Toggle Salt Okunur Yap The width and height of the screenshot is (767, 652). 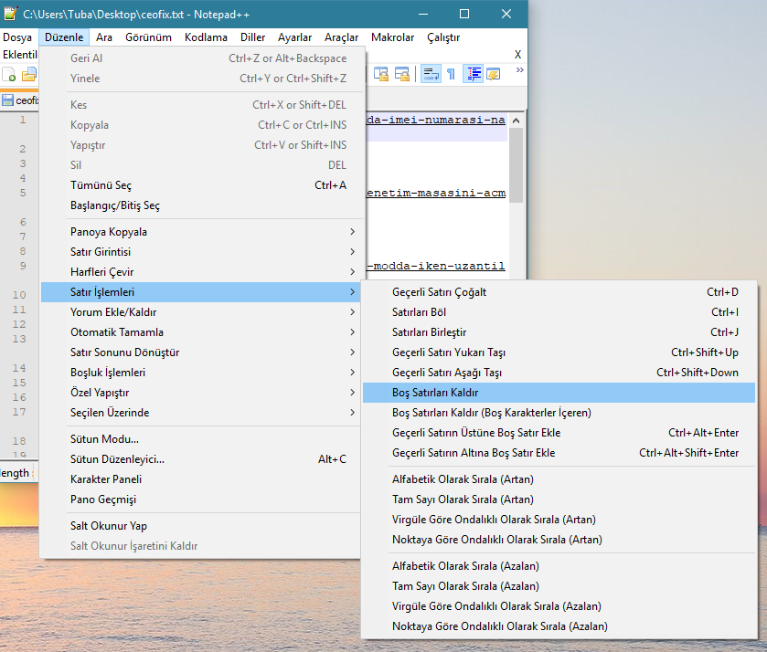pyautogui.click(x=201, y=525)
